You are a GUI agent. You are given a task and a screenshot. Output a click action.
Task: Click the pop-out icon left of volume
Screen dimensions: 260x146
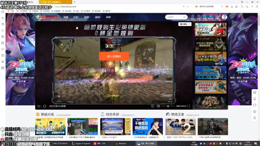coord(153,106)
